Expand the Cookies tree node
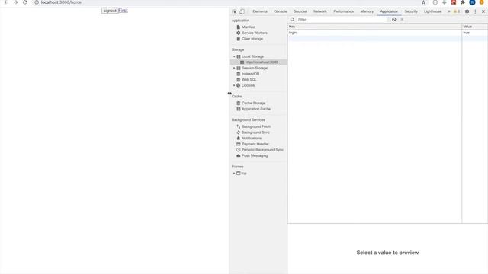The image size is (488, 274). pyautogui.click(x=234, y=85)
